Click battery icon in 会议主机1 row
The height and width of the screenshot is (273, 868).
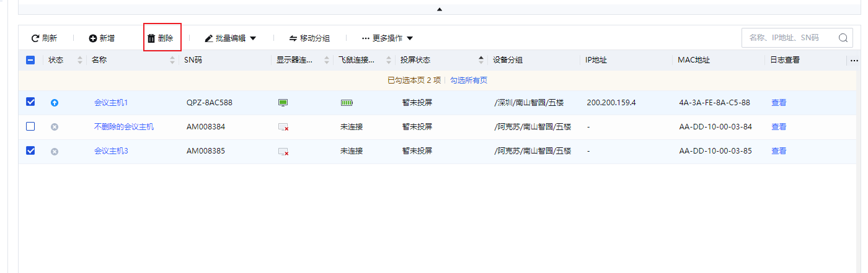(347, 103)
